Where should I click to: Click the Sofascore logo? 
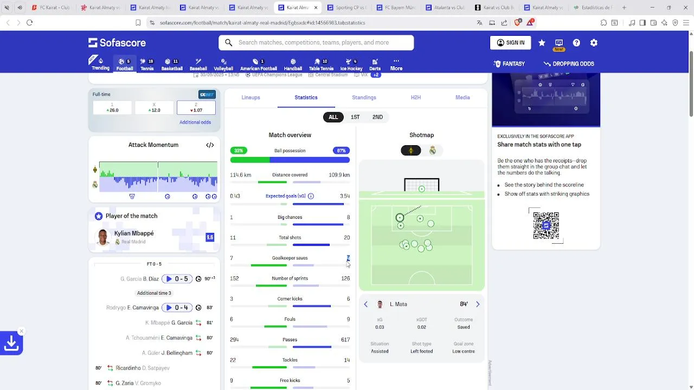click(117, 43)
